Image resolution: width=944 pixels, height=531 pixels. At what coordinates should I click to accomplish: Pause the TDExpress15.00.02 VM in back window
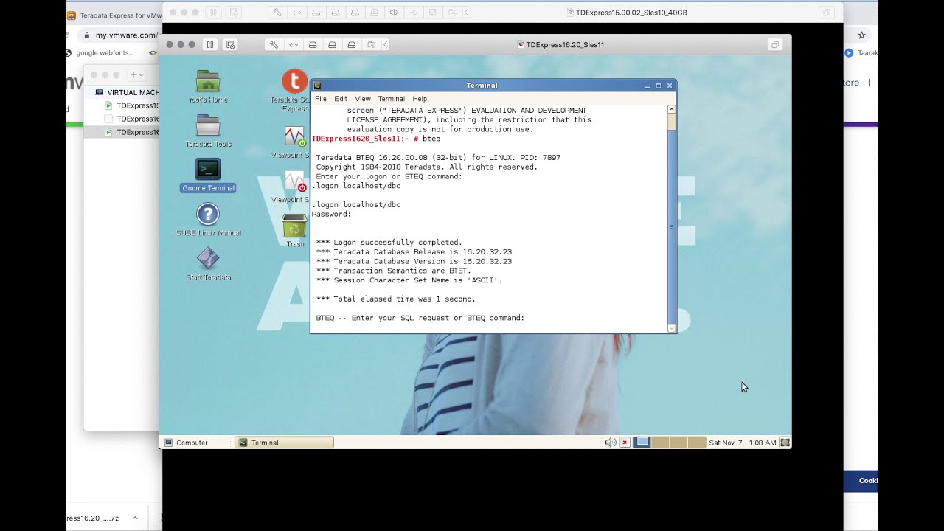click(214, 13)
